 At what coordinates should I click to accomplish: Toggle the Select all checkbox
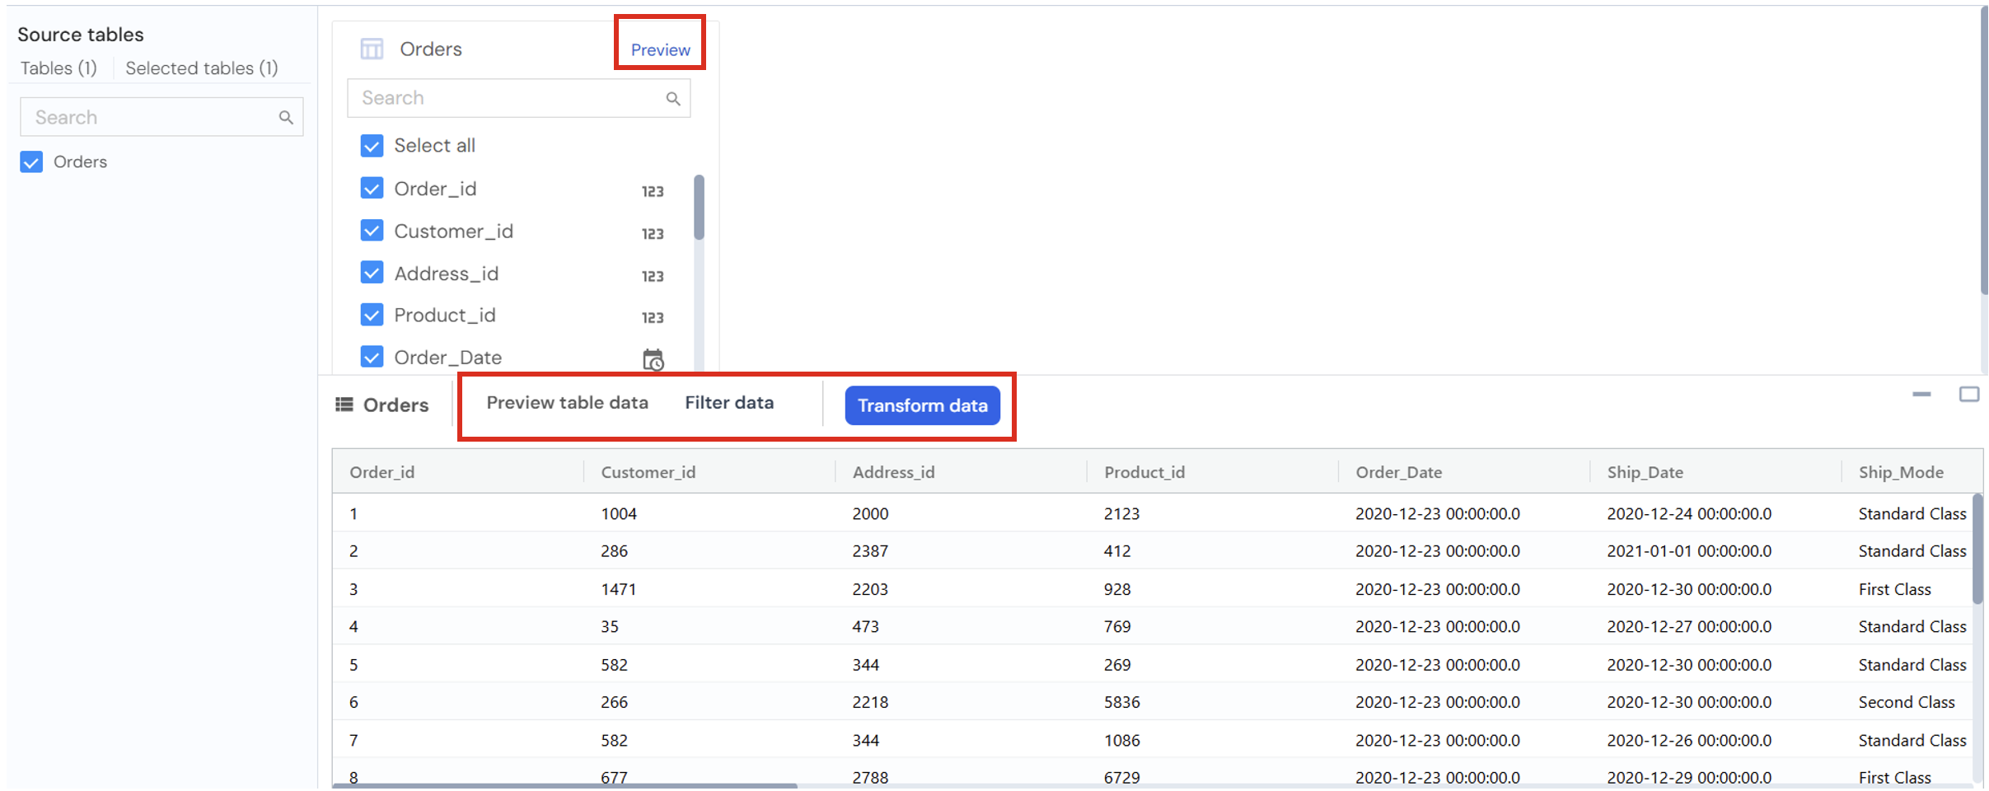(x=372, y=146)
